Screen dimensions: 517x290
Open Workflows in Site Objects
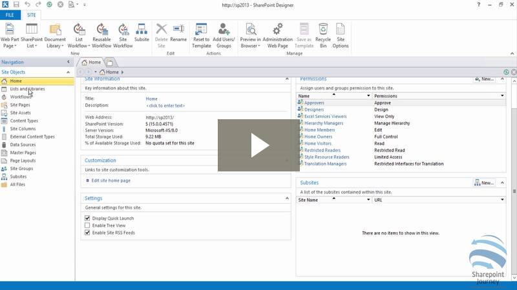click(x=21, y=97)
